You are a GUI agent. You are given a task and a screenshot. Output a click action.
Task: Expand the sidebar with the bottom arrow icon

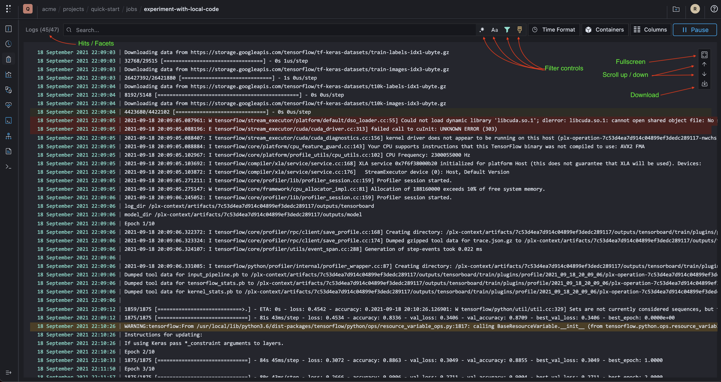point(9,372)
